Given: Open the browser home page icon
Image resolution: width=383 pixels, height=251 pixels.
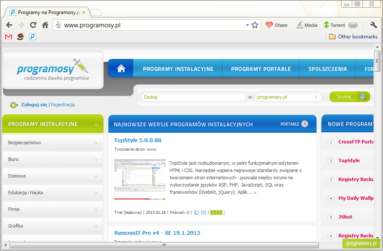Looking at the screenshot, I should click(x=45, y=25).
